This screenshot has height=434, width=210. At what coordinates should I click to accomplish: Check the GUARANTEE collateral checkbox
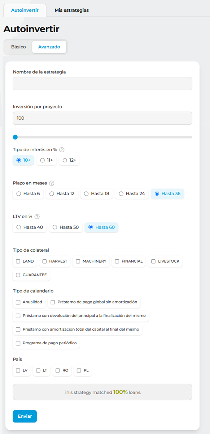point(18,275)
